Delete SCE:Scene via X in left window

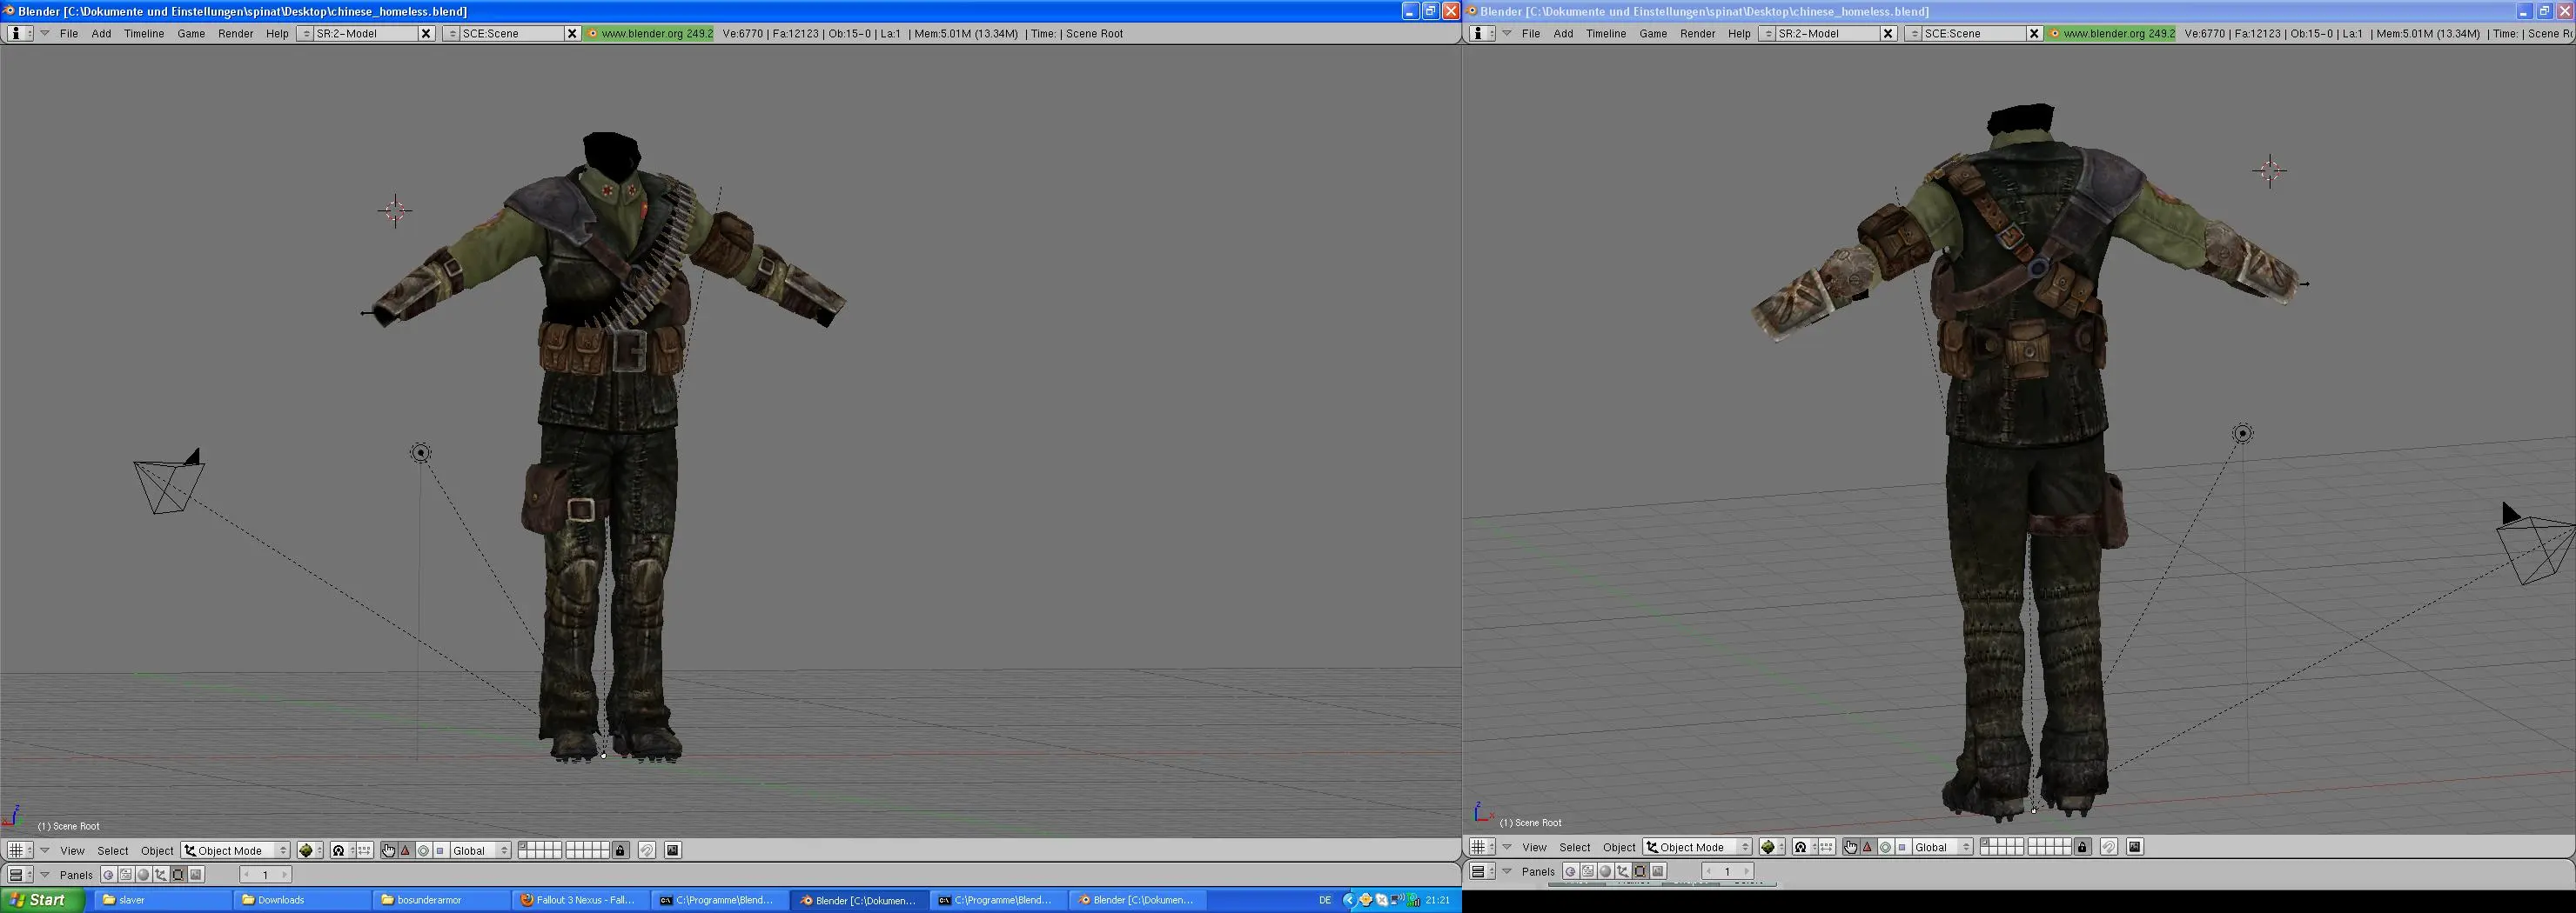click(x=572, y=33)
